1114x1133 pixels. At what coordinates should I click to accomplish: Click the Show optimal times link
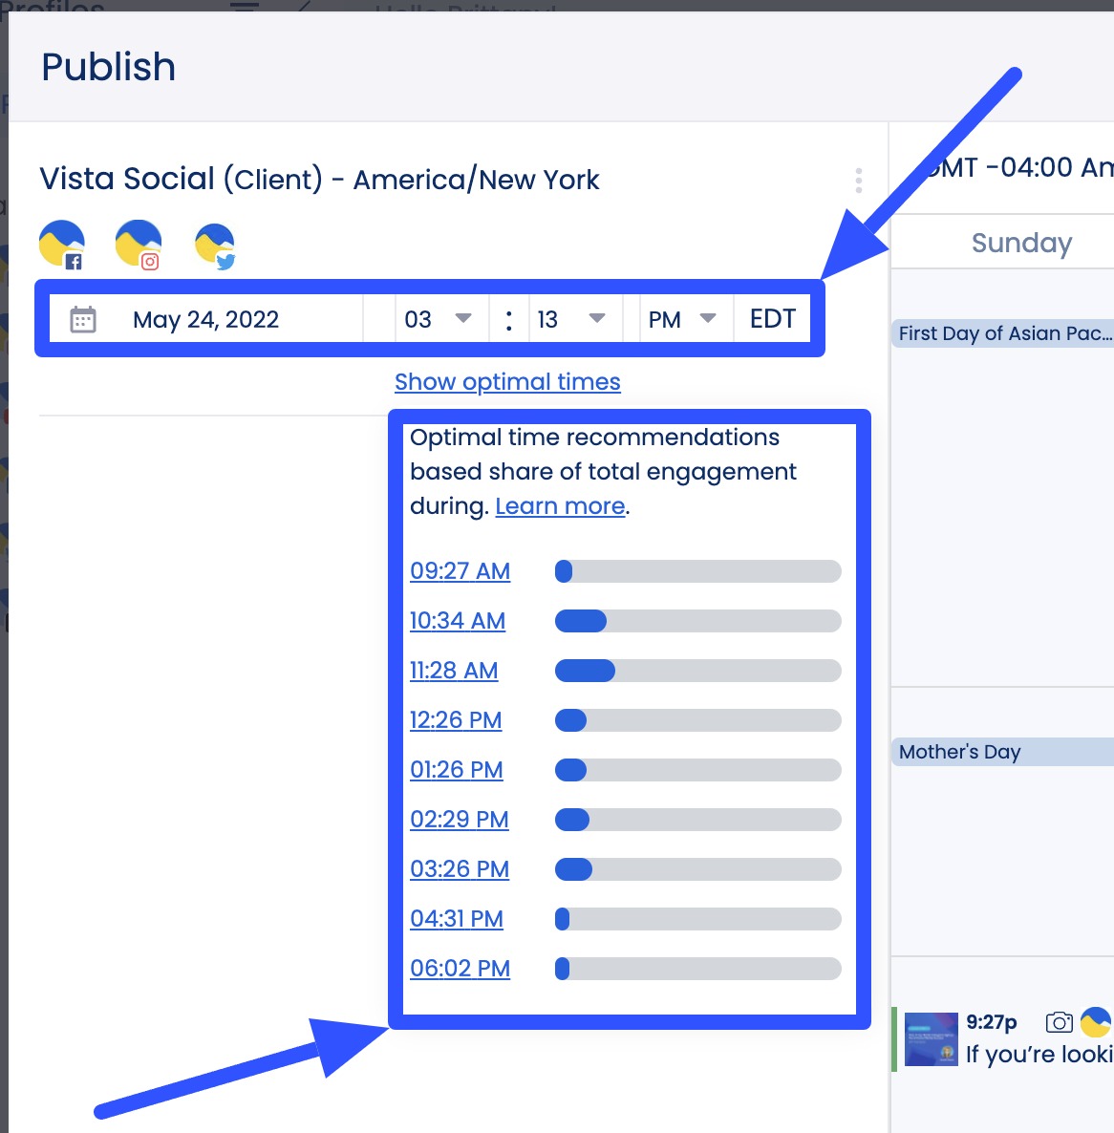(x=507, y=381)
